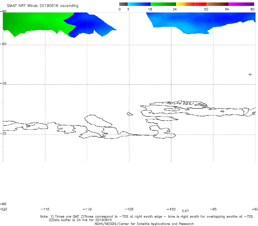The width and height of the screenshot is (258, 226).
Task: Click the latitude label '-65'
Action: coord(3,44)
